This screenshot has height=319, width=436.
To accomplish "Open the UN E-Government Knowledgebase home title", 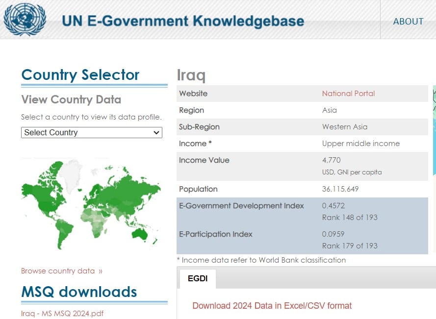I will coord(182,21).
